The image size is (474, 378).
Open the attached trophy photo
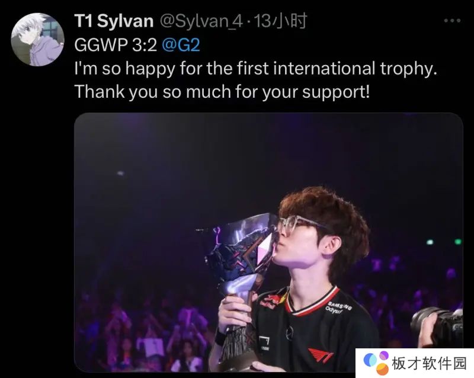pos(268,242)
